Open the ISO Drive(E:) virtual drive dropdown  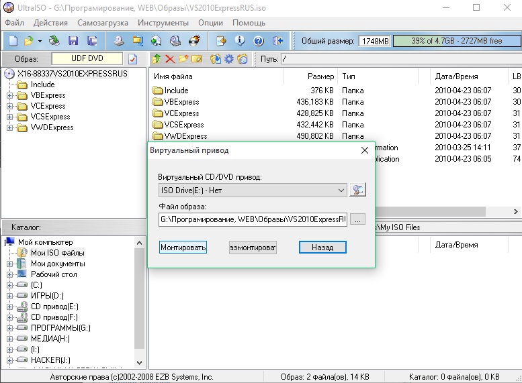pos(253,190)
